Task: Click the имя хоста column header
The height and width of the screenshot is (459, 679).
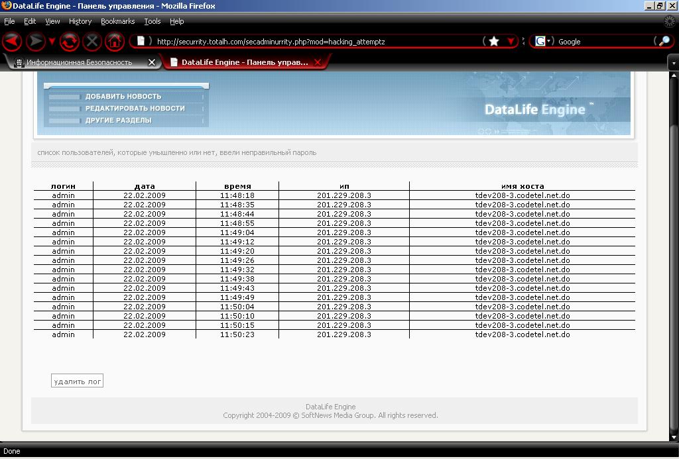Action: [523, 186]
